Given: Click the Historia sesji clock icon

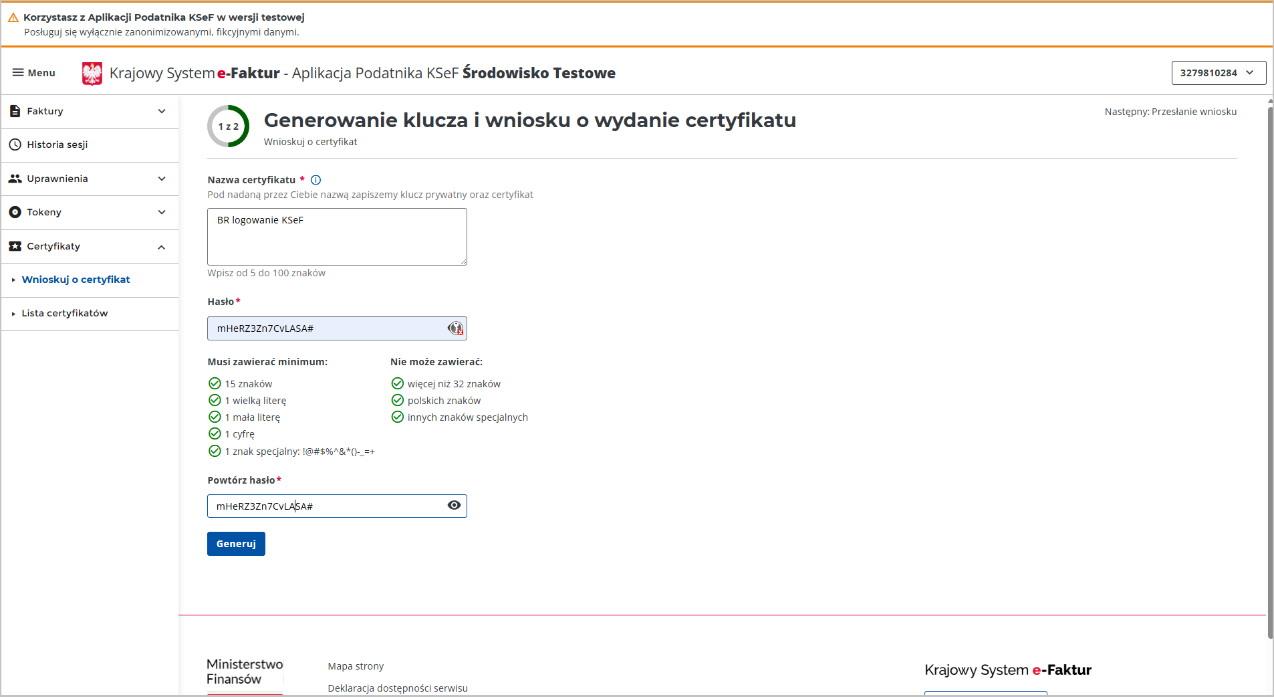Looking at the screenshot, I should click(15, 144).
